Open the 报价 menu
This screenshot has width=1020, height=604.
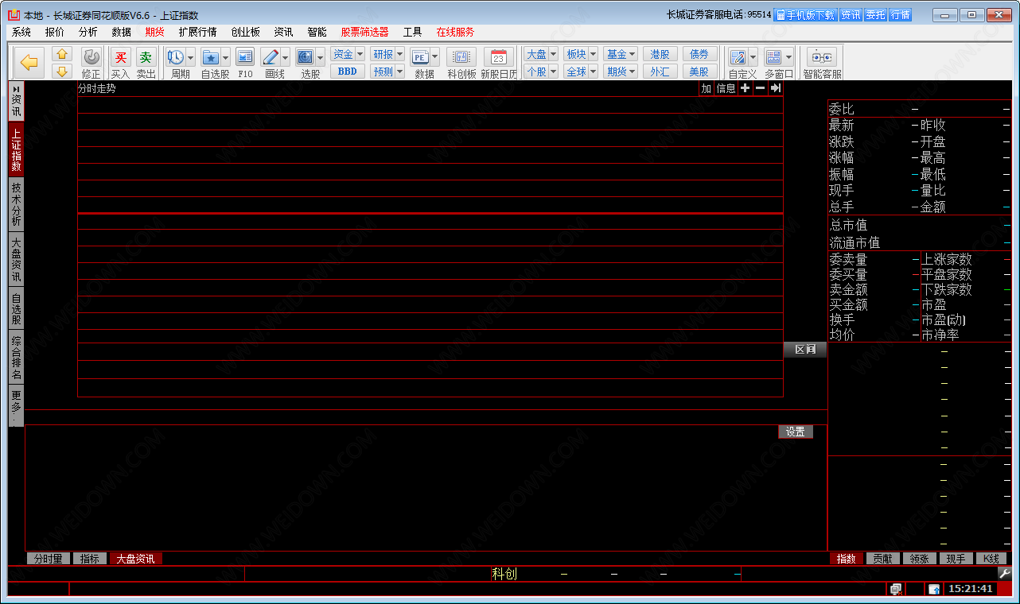55,32
